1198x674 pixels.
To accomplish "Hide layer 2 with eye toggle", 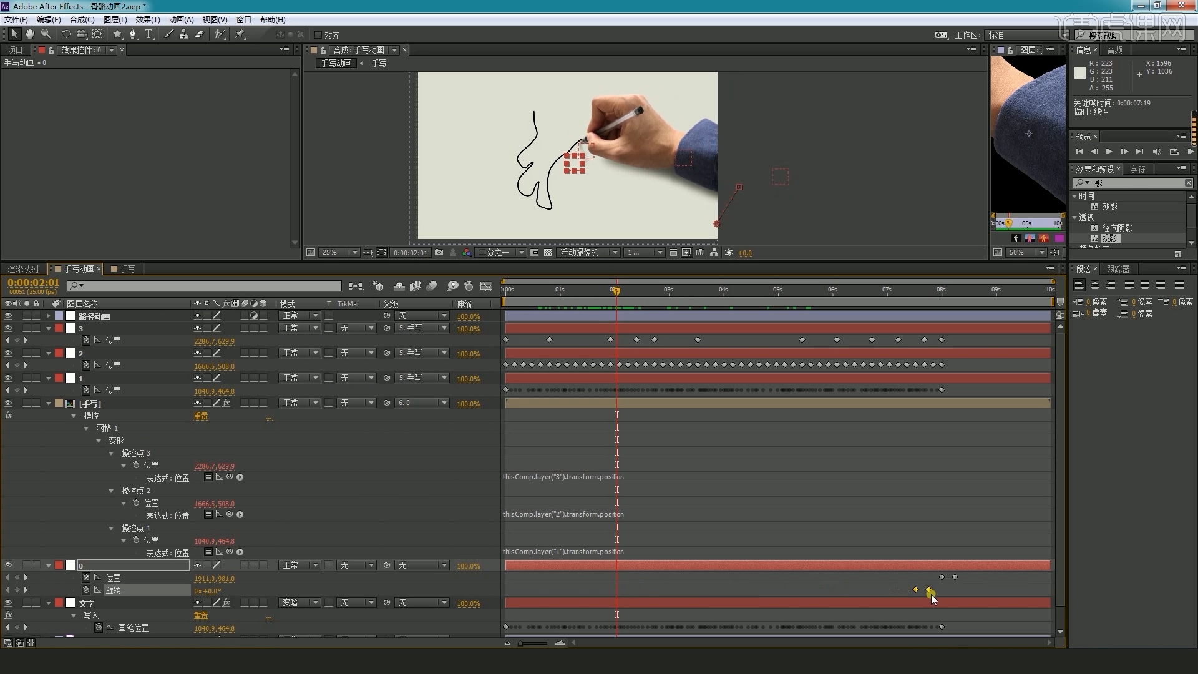I will [8, 353].
